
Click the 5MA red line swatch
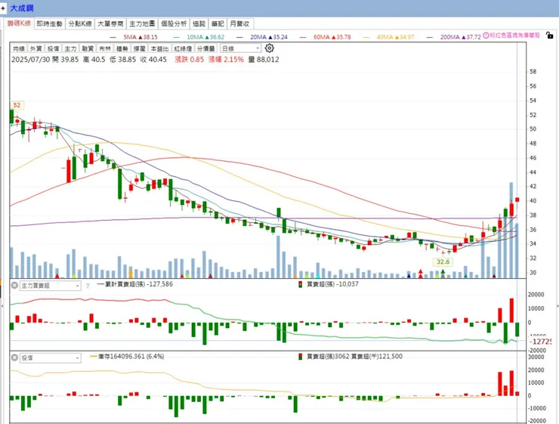coord(113,37)
